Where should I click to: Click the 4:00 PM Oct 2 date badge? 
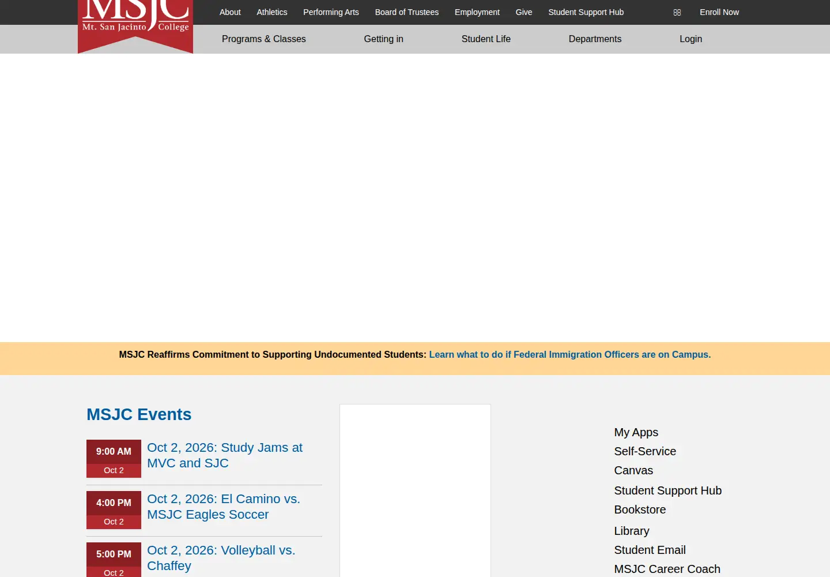click(114, 510)
